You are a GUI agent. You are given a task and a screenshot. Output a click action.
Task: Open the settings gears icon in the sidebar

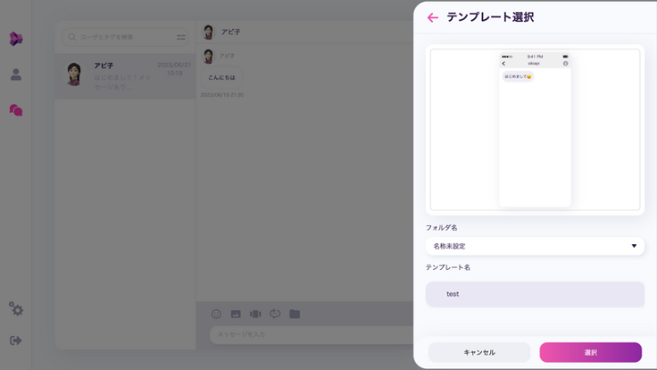point(15,309)
